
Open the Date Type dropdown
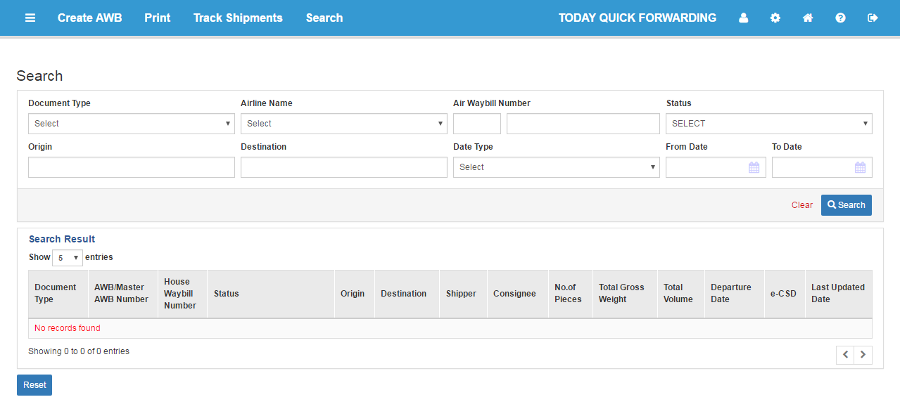click(x=557, y=167)
